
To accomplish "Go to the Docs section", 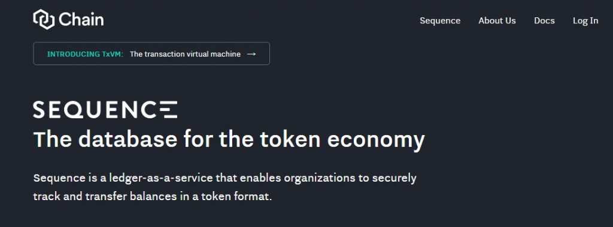I will click(544, 21).
